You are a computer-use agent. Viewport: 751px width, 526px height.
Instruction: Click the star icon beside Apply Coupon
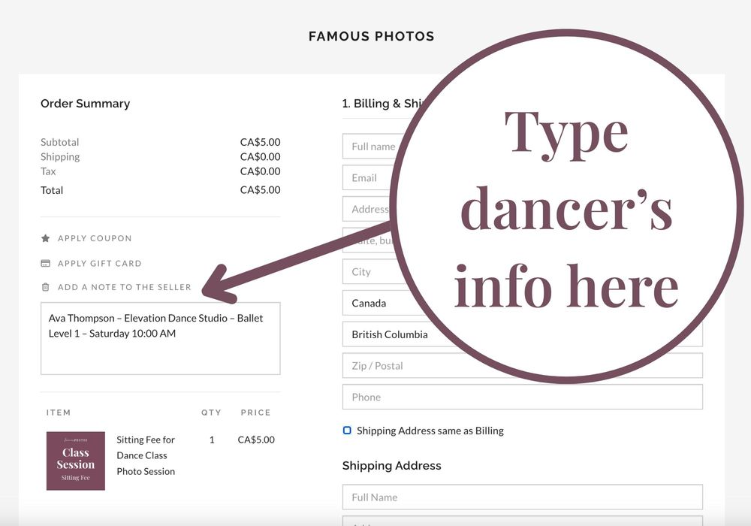[45, 238]
